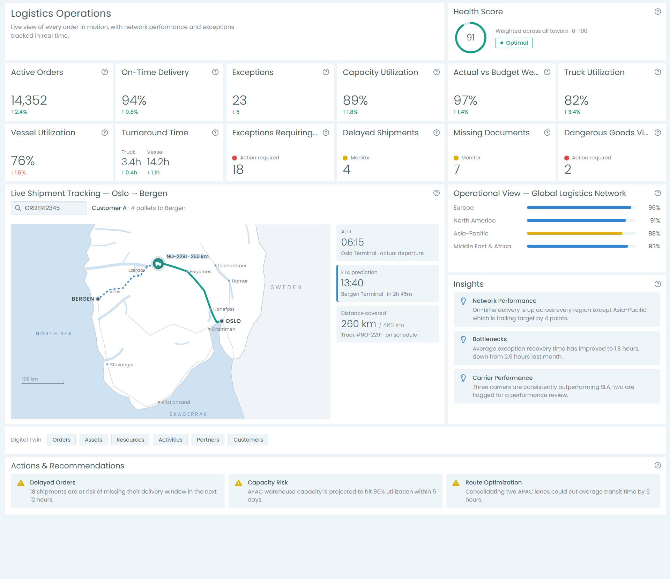Click Middle East & Africa progress bar

(581, 246)
